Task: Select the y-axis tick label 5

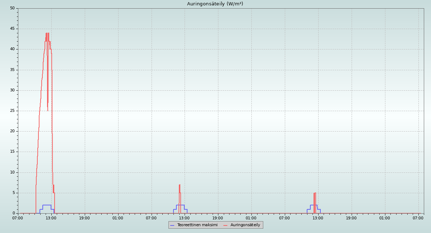Action: pyautogui.click(x=14, y=193)
